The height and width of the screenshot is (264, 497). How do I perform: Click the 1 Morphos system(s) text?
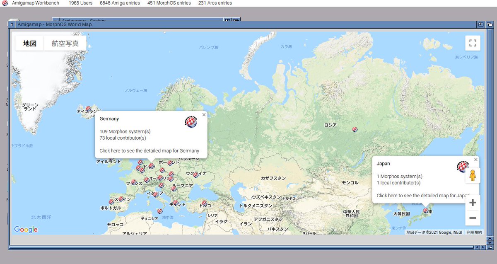click(x=400, y=176)
